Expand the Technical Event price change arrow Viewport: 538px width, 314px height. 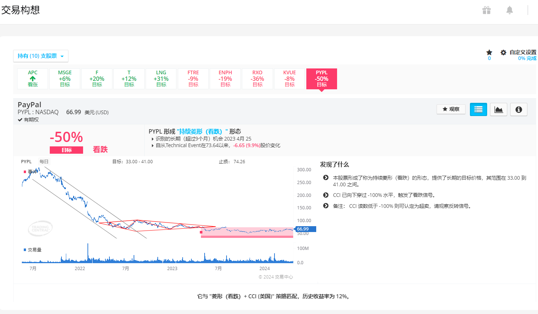[x=153, y=146]
